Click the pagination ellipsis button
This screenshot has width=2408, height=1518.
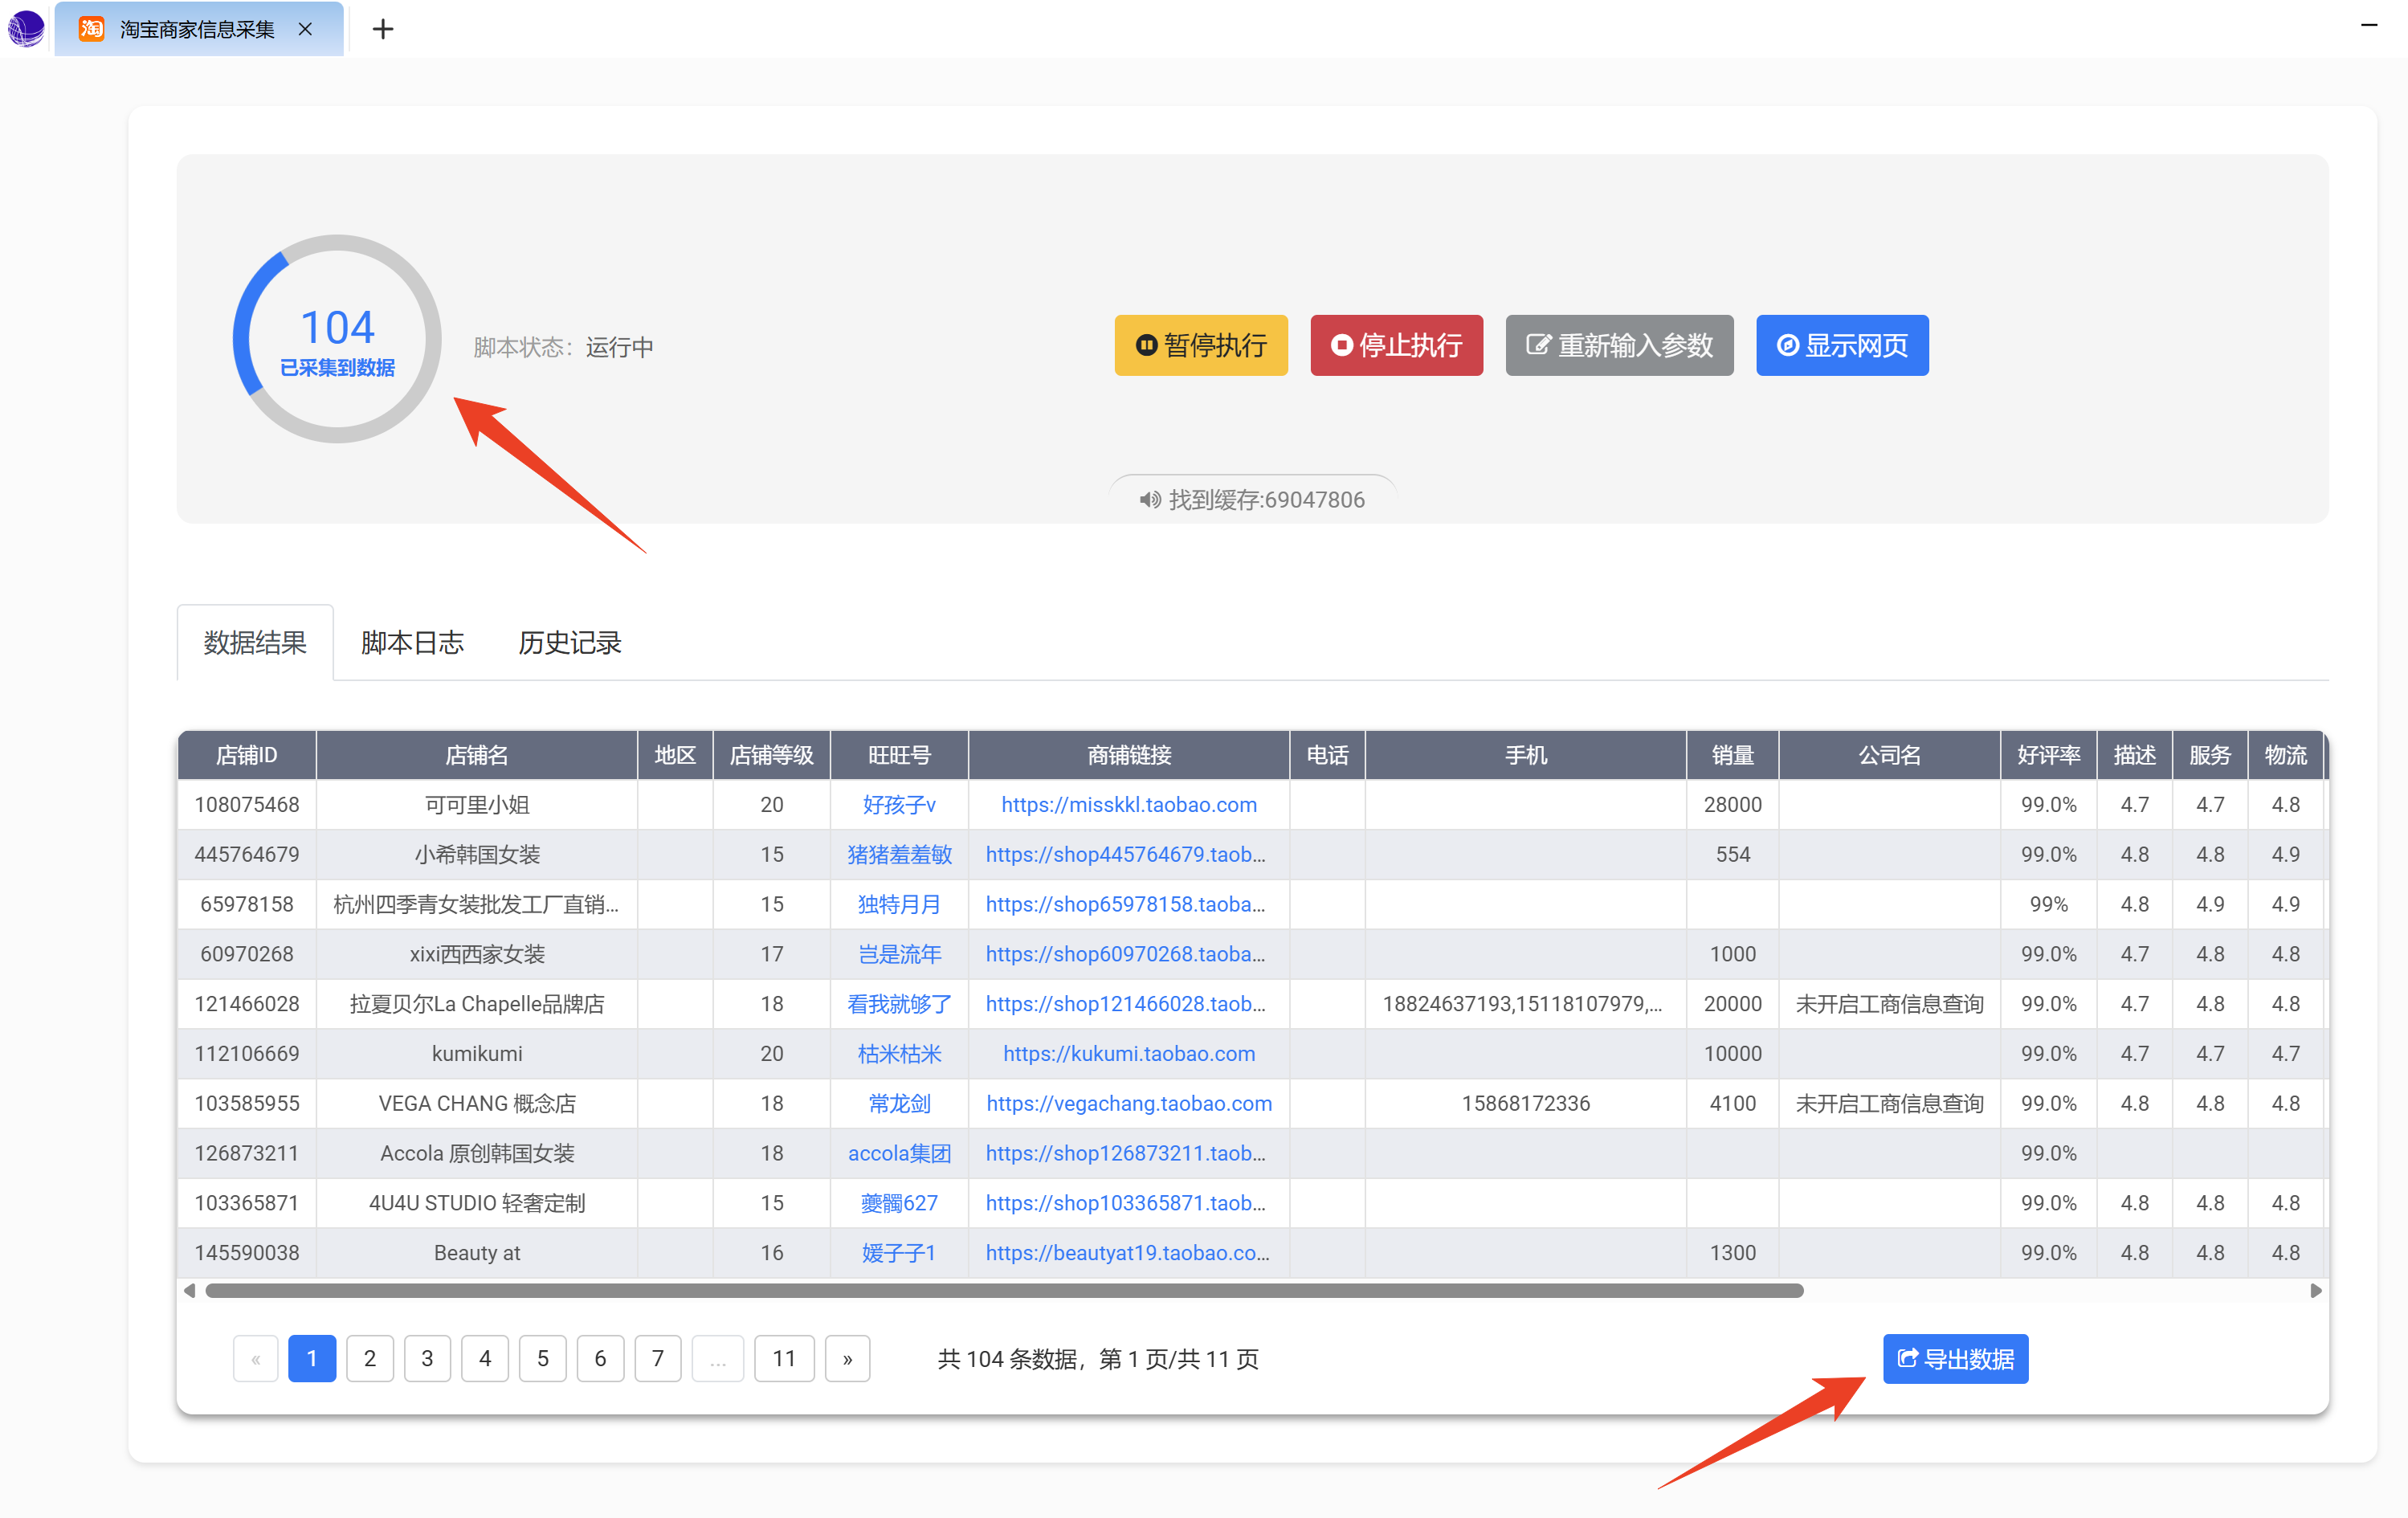(x=718, y=1359)
